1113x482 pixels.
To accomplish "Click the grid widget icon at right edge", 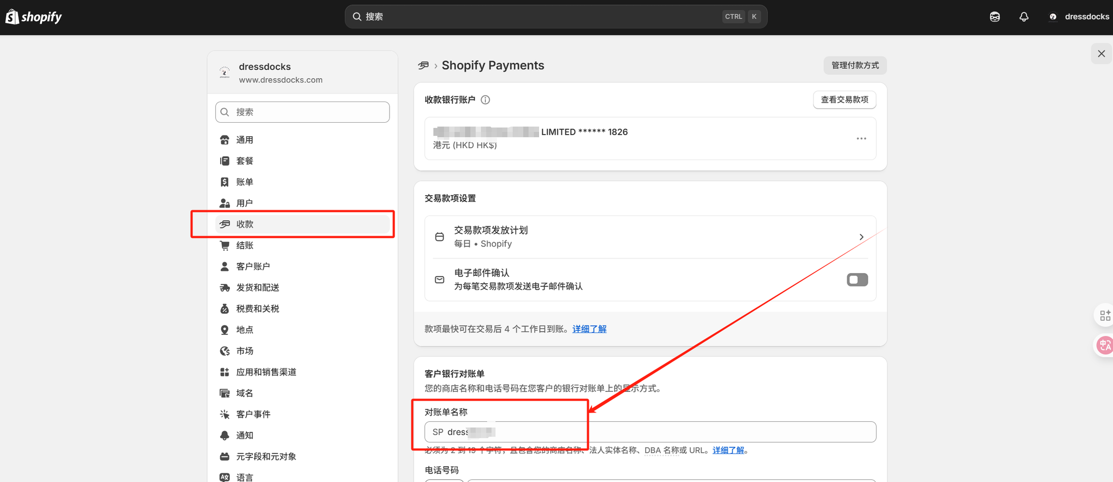I will [x=1104, y=315].
